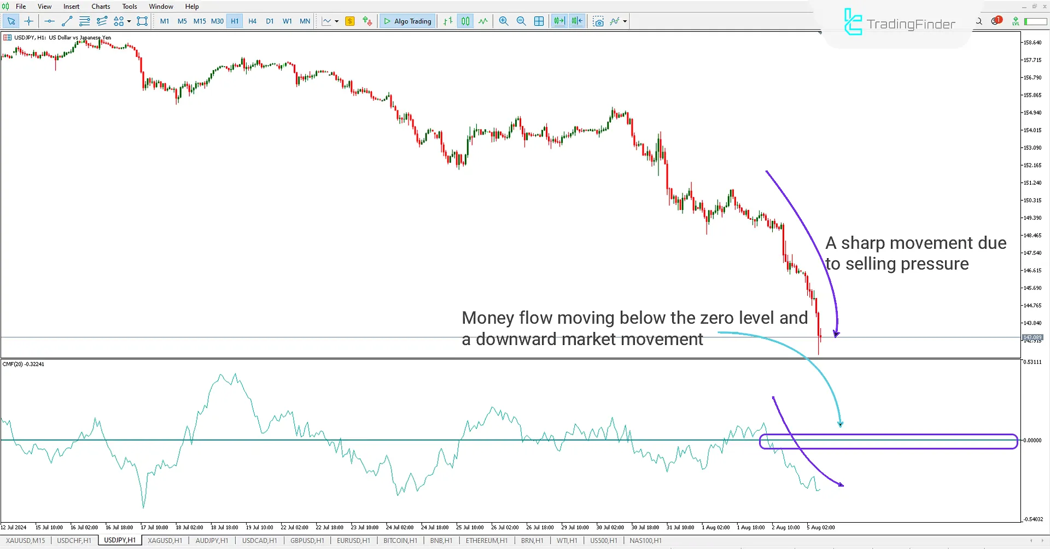This screenshot has height=549, width=1050.
Task: Zoom out of the chart
Action: pos(521,21)
